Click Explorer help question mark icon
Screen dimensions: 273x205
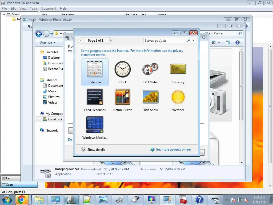click(x=238, y=42)
